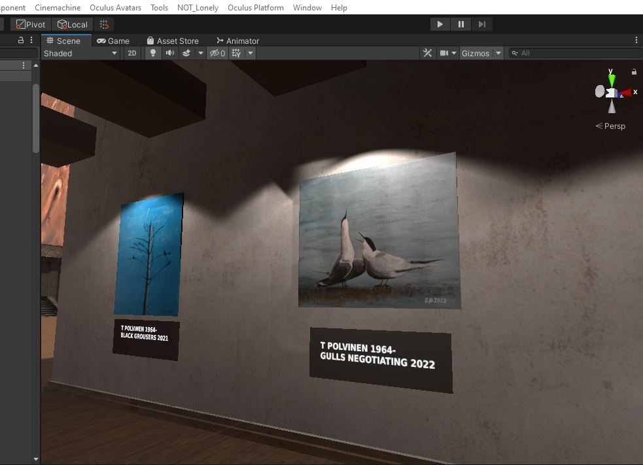Open the component editor tools icon
This screenshot has width=643, height=465.
click(x=427, y=54)
